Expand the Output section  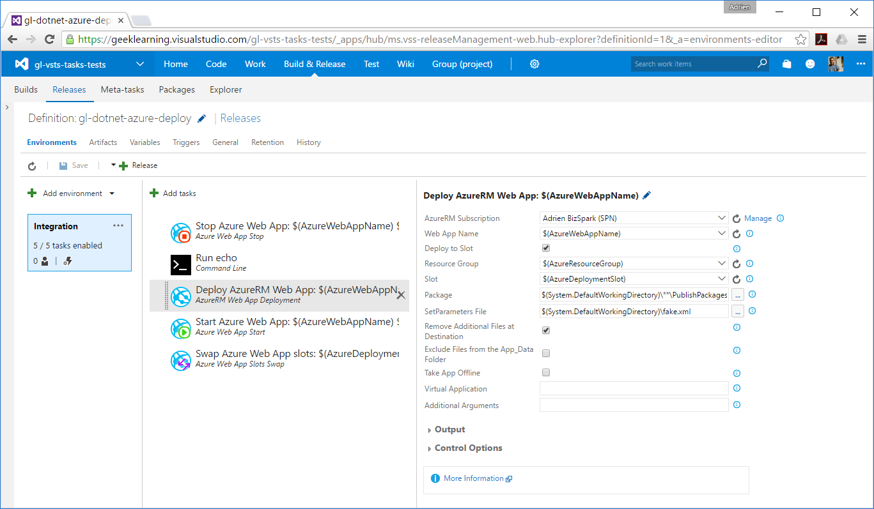coord(446,430)
